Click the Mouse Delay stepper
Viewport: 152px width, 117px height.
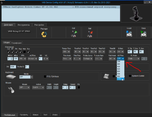coord(65,87)
